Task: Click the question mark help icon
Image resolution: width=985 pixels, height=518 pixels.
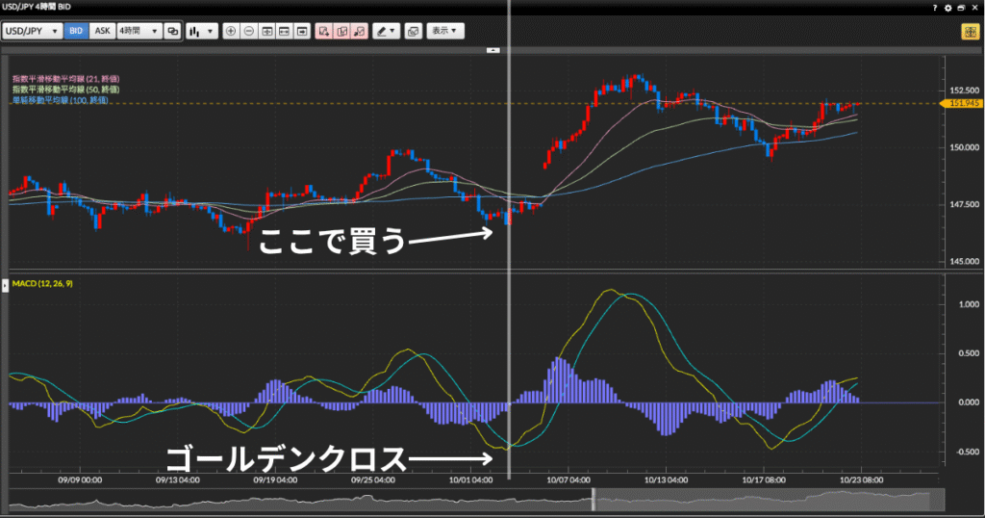Action: (x=935, y=7)
